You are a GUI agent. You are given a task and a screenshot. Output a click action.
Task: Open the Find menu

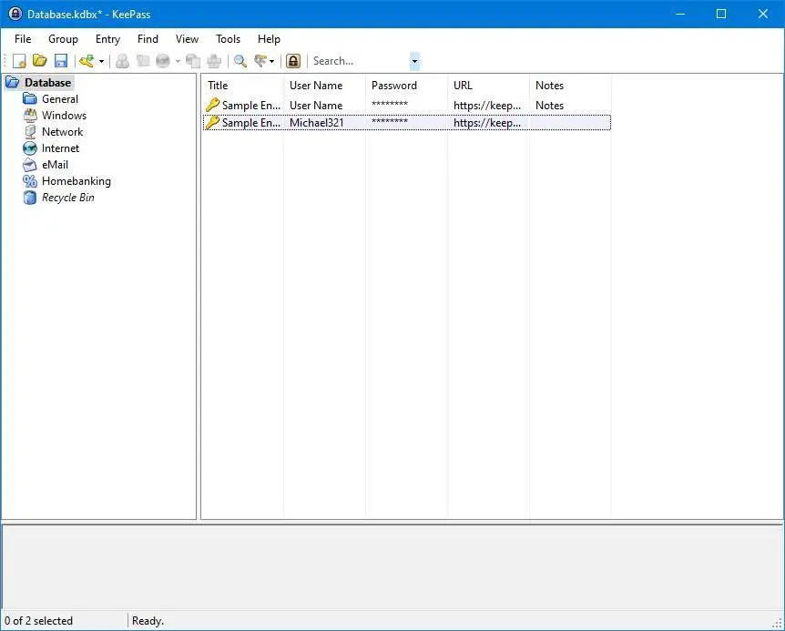pos(148,39)
